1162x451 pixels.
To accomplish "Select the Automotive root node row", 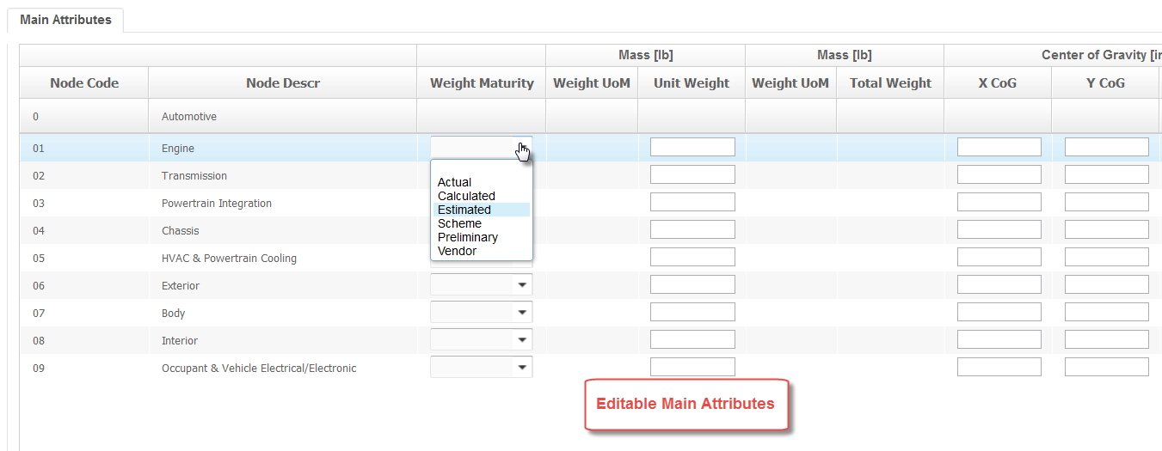I will point(189,117).
